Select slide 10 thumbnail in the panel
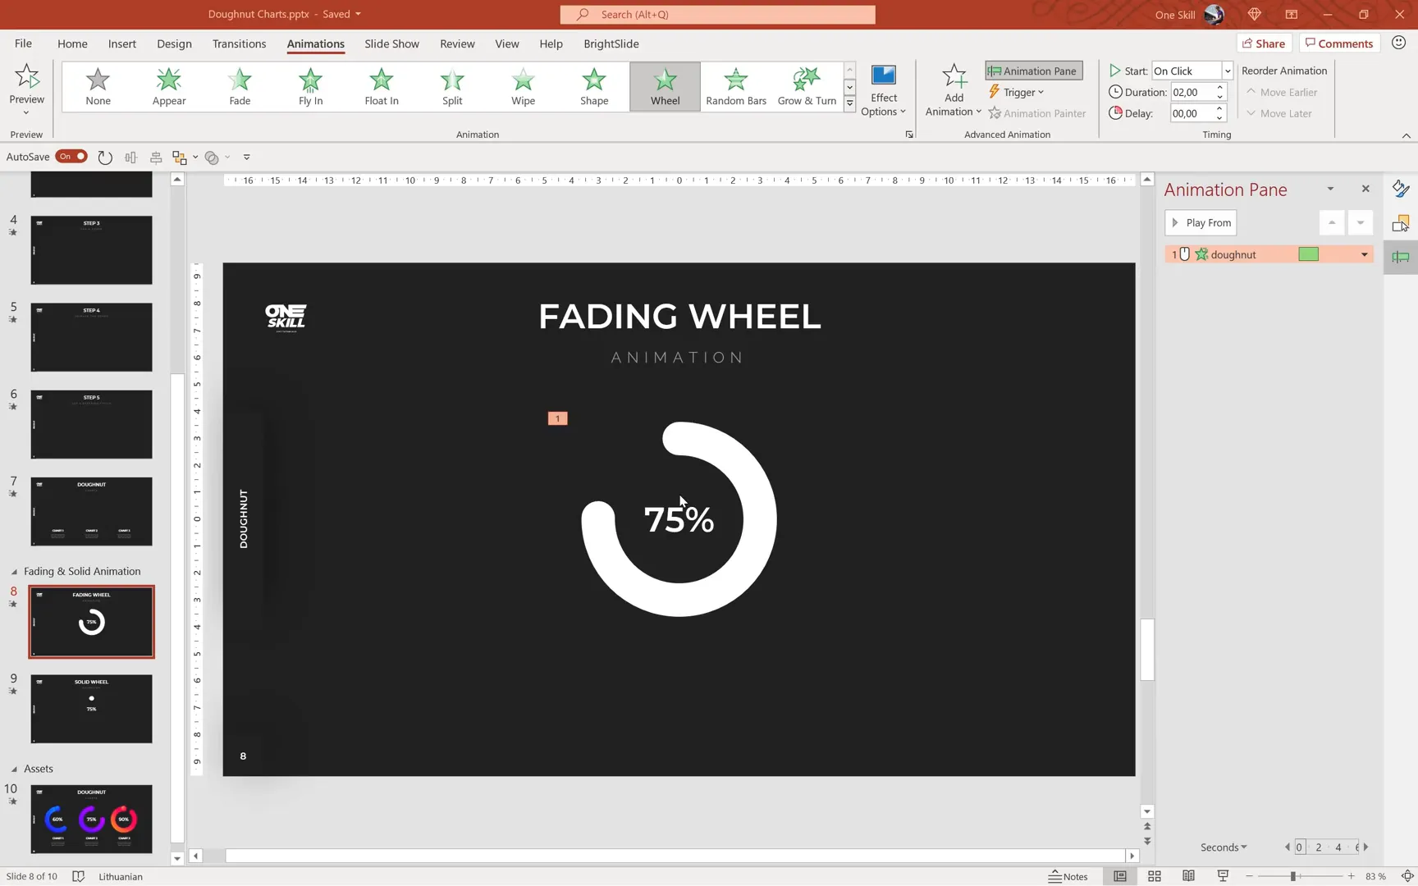This screenshot has width=1418, height=886. tap(91, 819)
